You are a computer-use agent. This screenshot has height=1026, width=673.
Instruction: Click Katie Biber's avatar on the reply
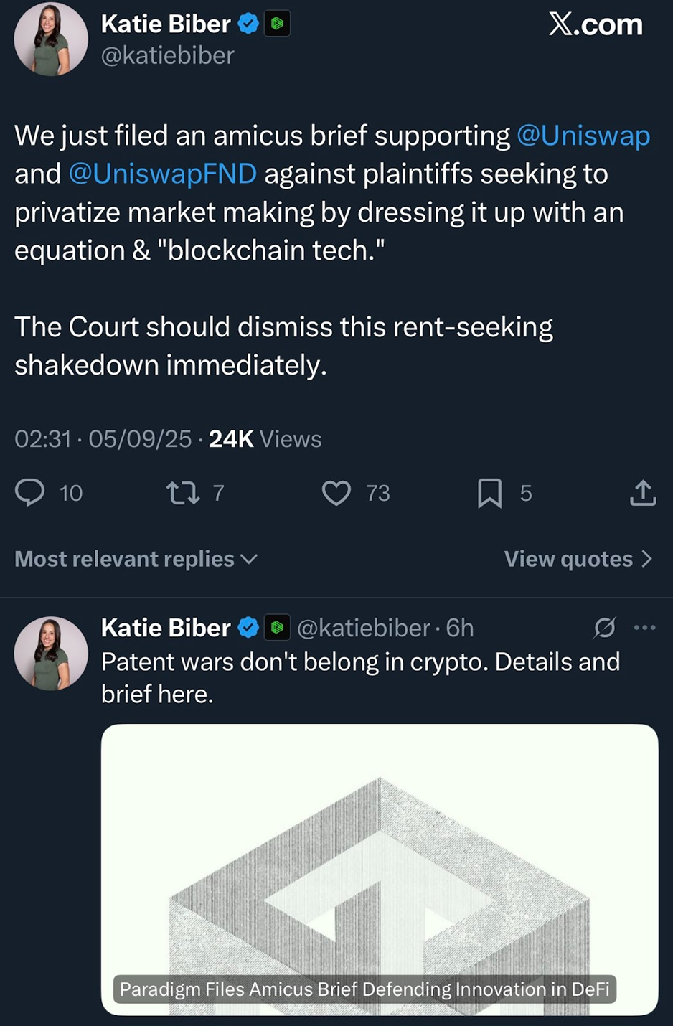51,653
